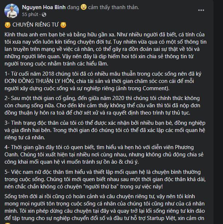The width and height of the screenshot is (223, 224).
Task: Click Nguyen Hoa Binh's profile picture
Action: pos(11,11)
